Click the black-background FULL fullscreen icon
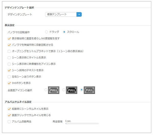Viewport: 153px width, 135px height. [x=72, y=90]
